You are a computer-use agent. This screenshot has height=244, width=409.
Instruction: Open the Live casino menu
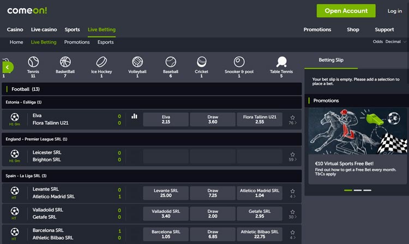click(44, 29)
